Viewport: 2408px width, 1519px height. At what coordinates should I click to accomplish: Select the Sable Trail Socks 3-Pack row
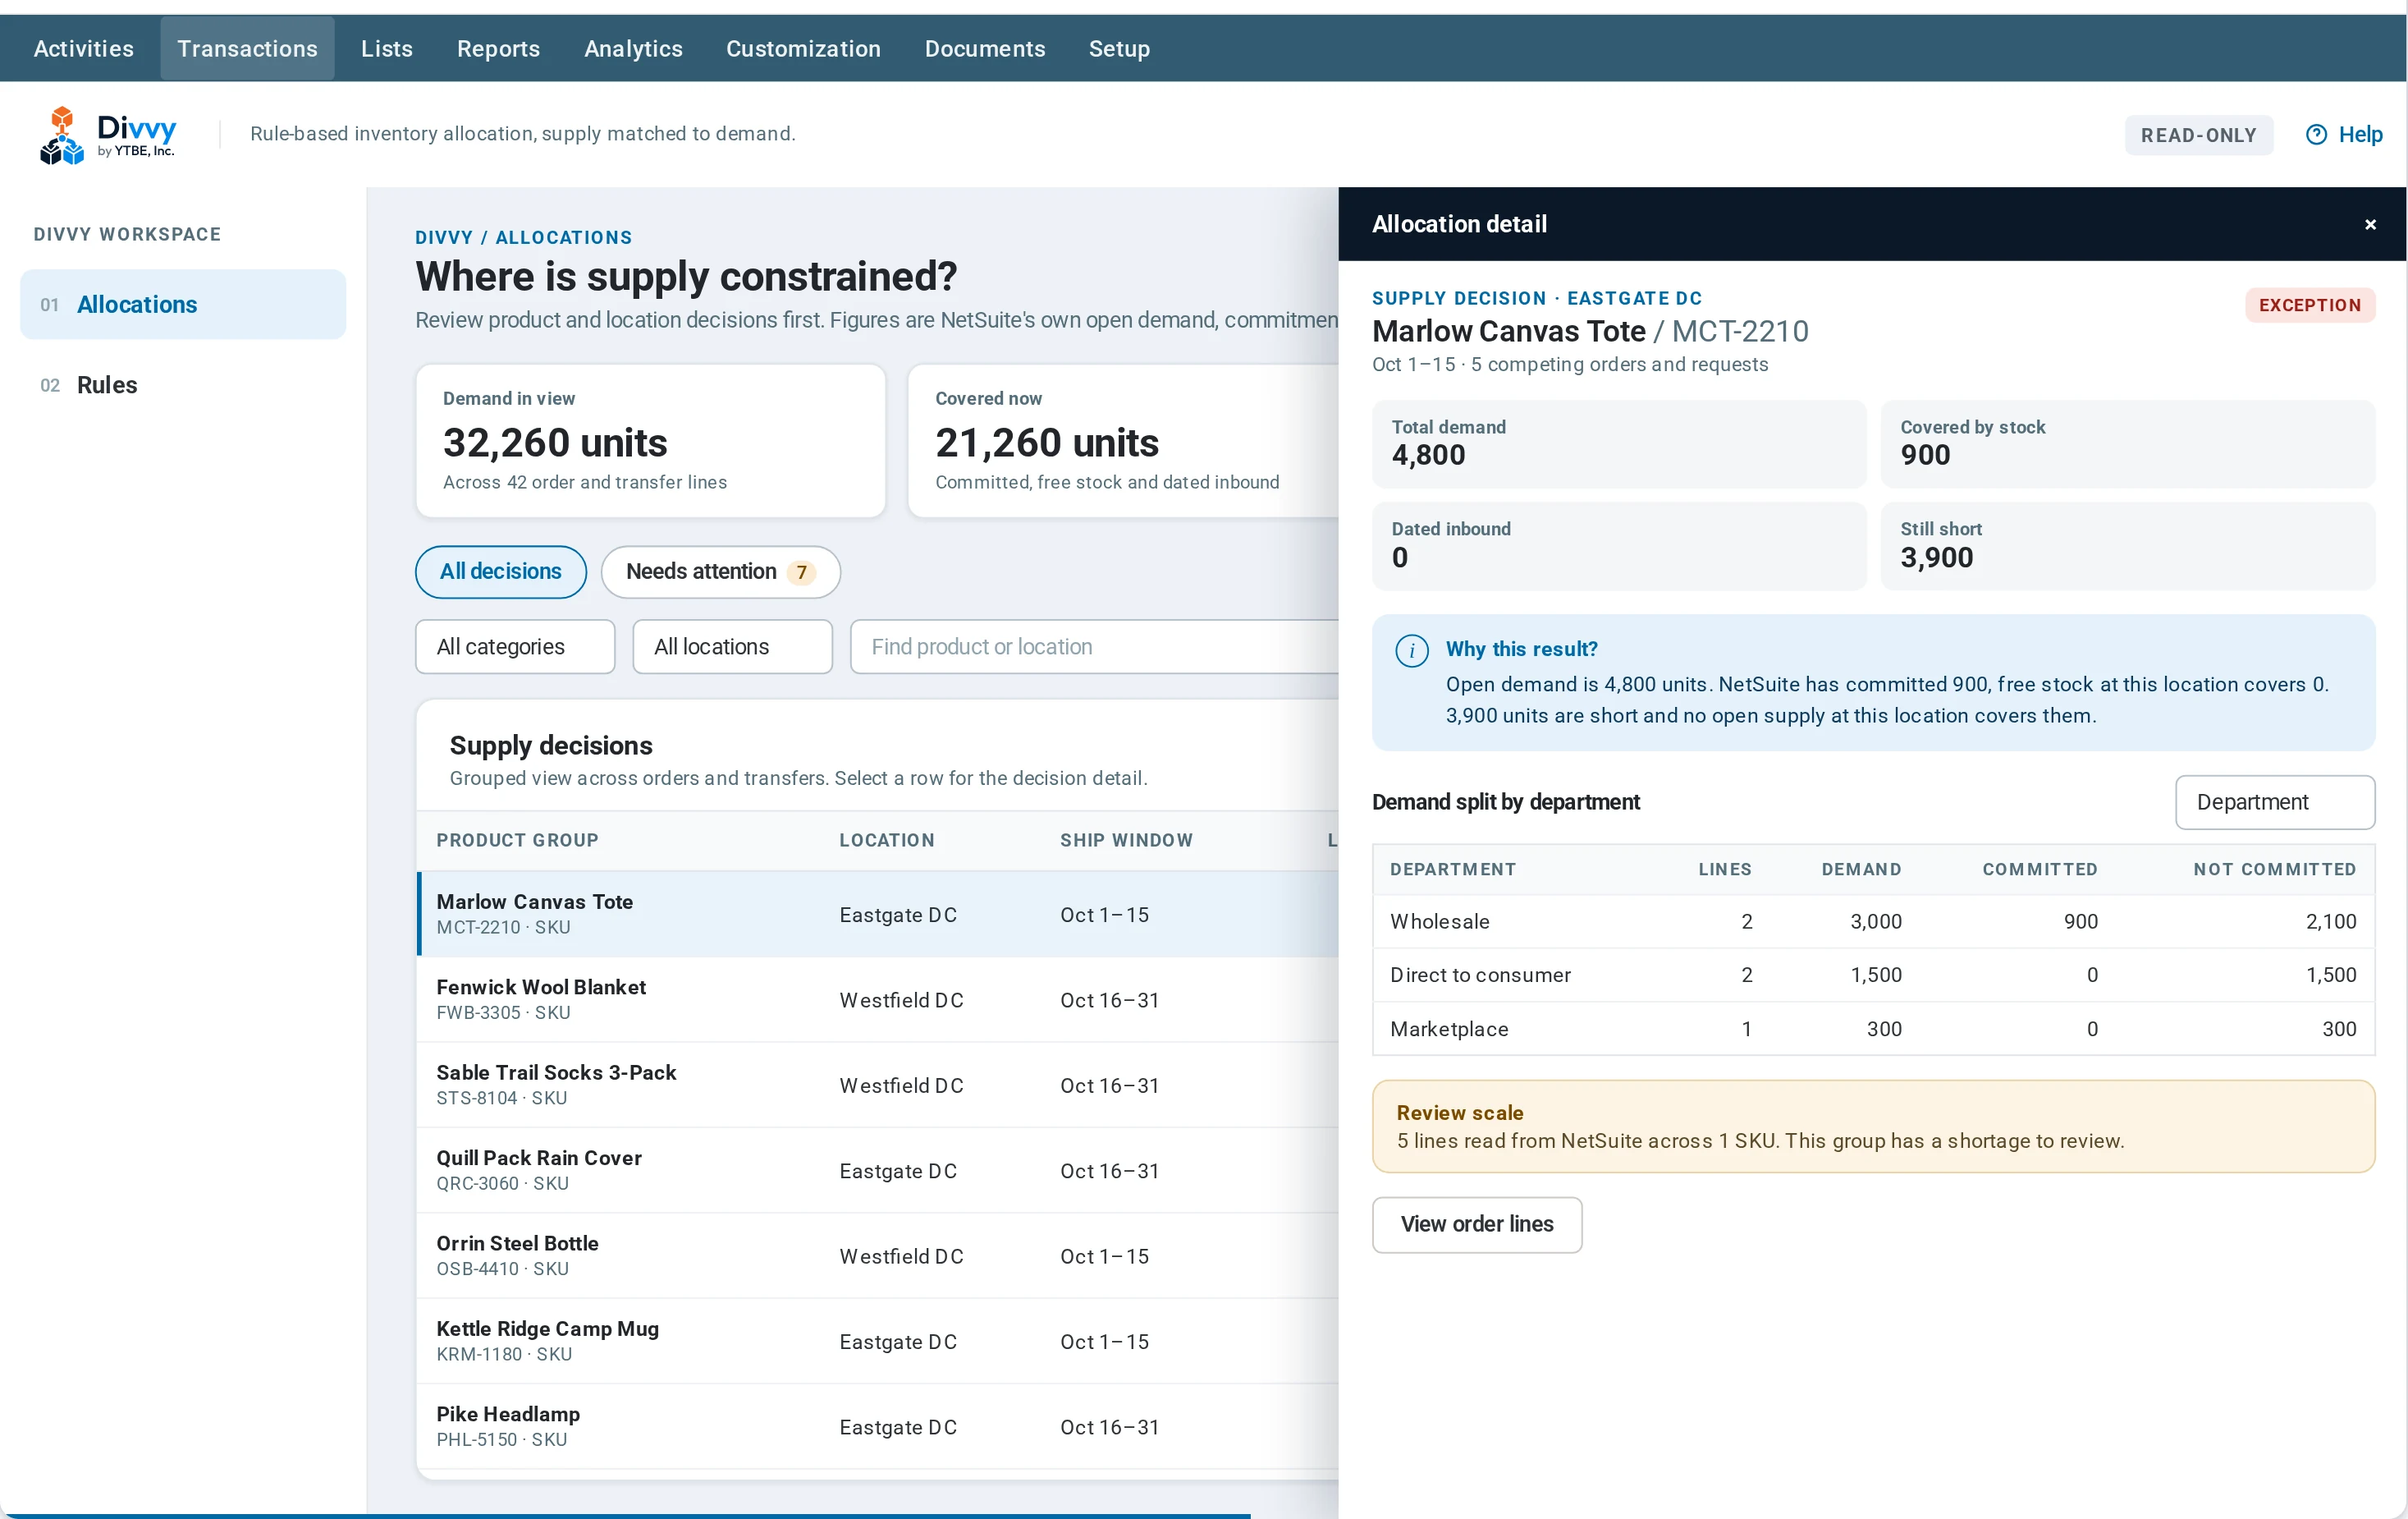(x=877, y=1085)
